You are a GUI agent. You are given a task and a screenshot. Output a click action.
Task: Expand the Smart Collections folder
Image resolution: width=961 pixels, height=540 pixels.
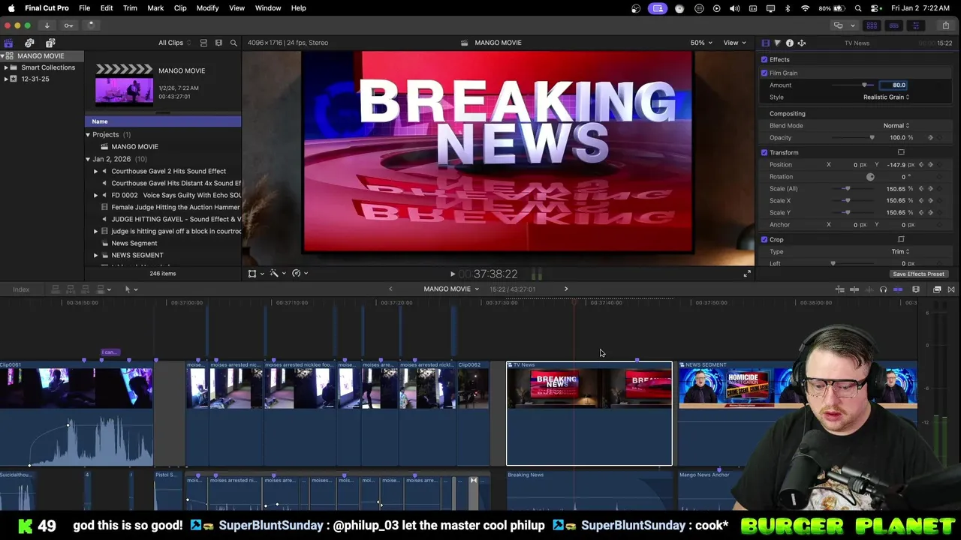(6, 67)
